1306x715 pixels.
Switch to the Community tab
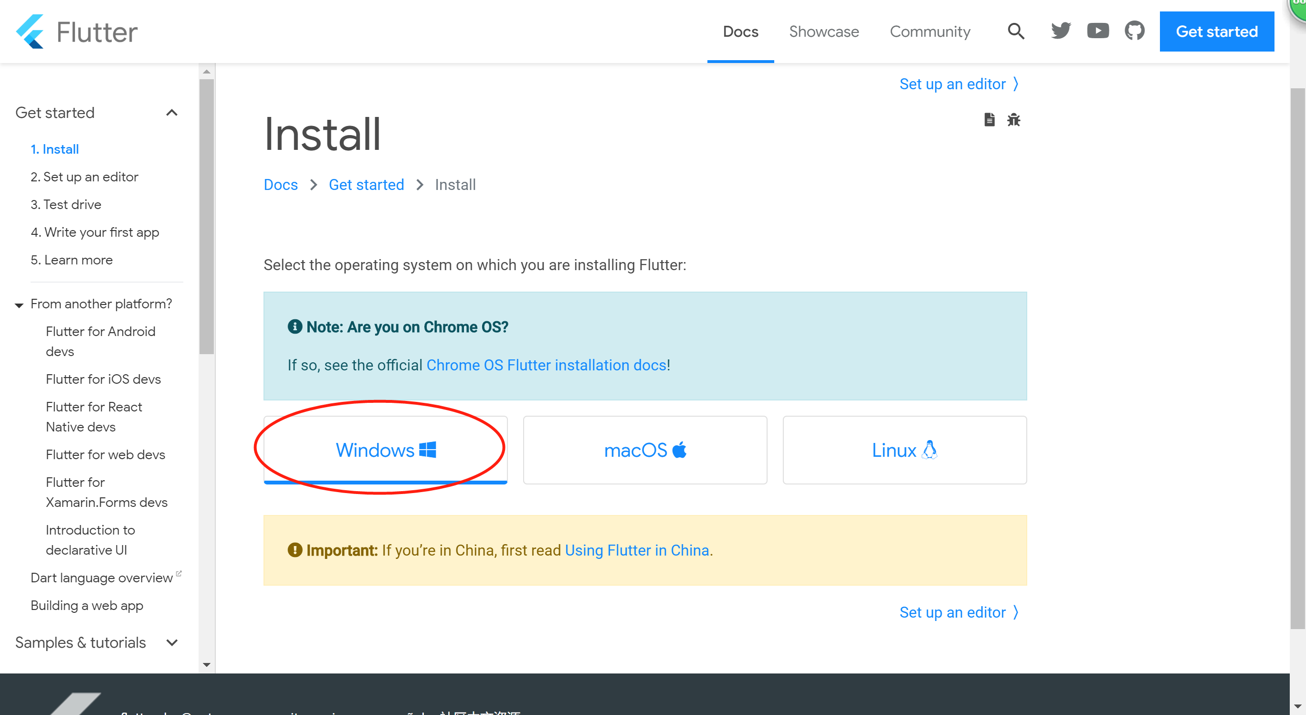[x=930, y=32]
